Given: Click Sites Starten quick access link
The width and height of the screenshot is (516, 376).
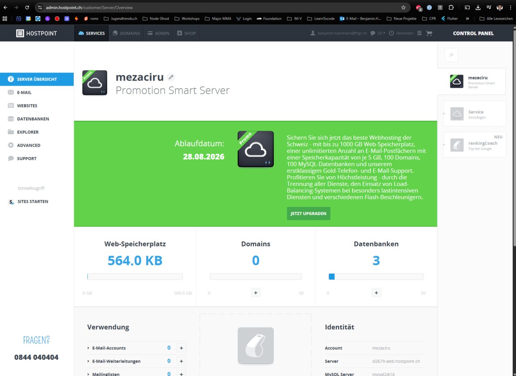Looking at the screenshot, I should click(x=29, y=202).
